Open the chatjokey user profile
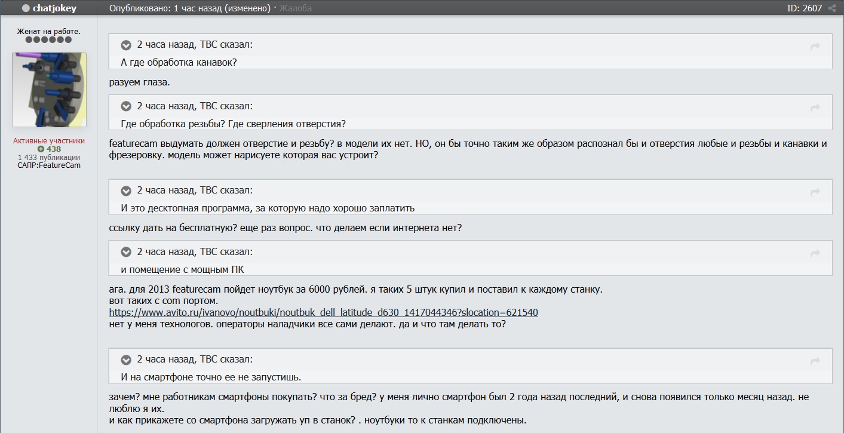Screen dimensions: 844x433 (54, 8)
